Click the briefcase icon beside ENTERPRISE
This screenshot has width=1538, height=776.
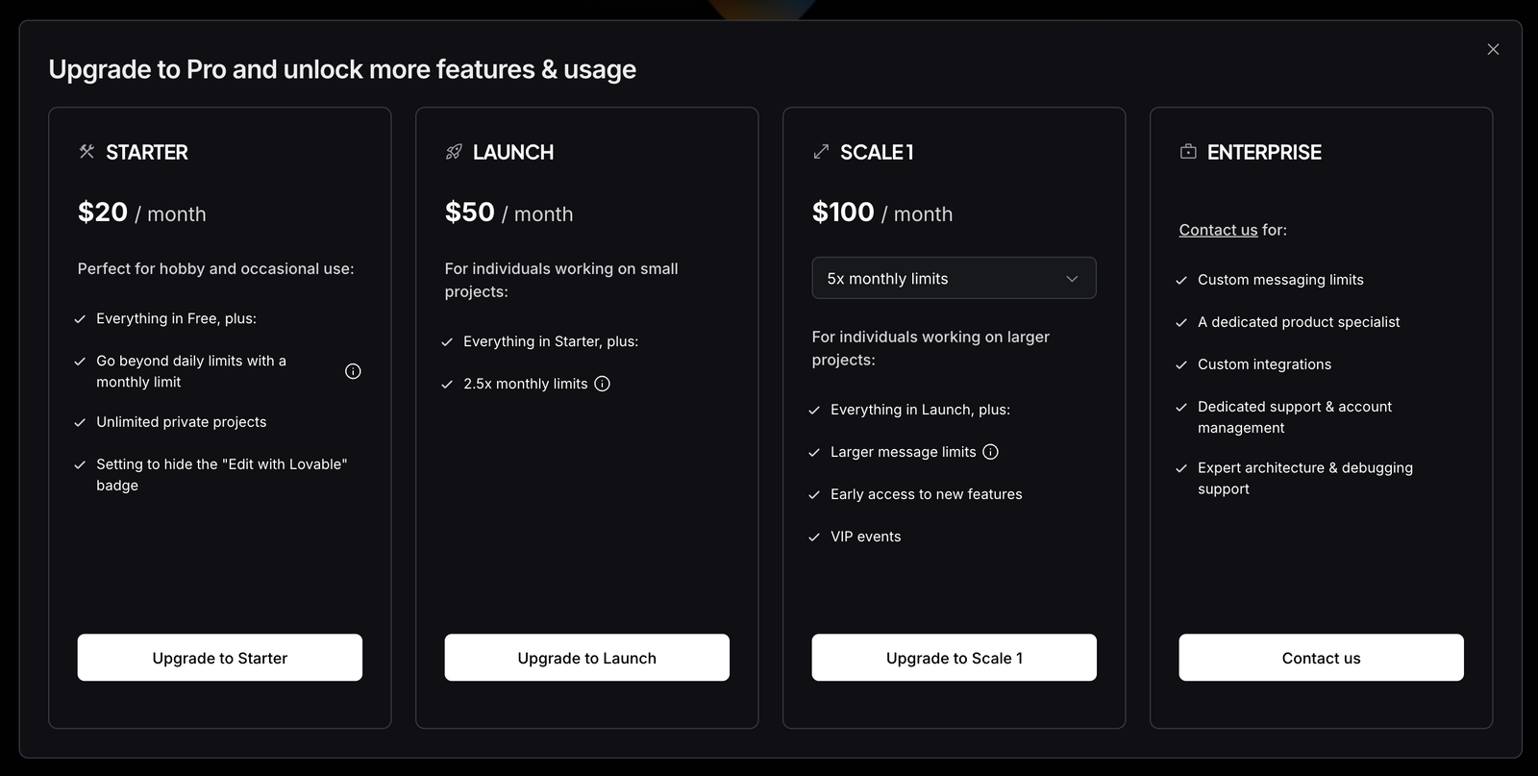(1186, 151)
